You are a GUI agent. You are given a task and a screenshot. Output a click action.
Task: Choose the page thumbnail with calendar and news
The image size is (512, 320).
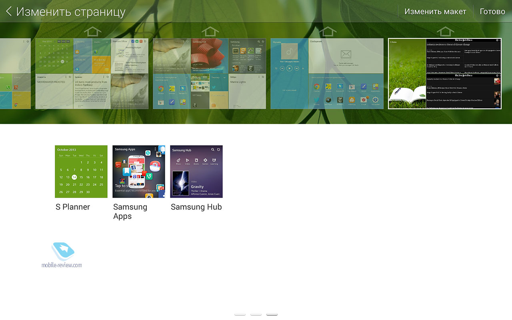(92, 74)
